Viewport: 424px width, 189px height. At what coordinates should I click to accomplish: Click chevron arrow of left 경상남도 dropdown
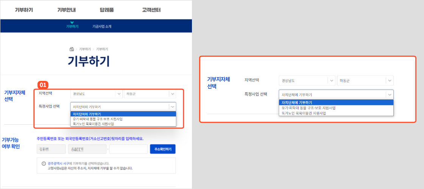[118, 94]
